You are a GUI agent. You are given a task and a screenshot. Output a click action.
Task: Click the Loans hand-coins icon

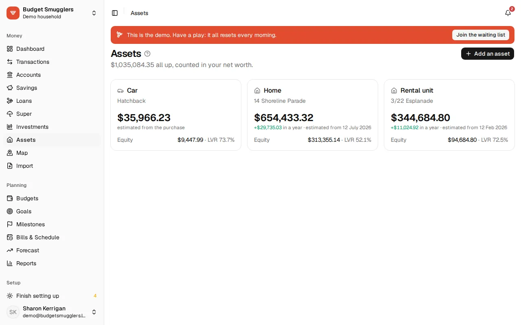pyautogui.click(x=10, y=101)
